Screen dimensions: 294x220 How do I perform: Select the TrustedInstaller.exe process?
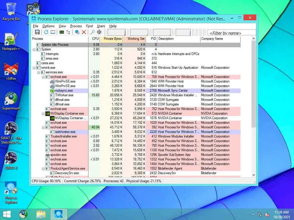[63, 136]
